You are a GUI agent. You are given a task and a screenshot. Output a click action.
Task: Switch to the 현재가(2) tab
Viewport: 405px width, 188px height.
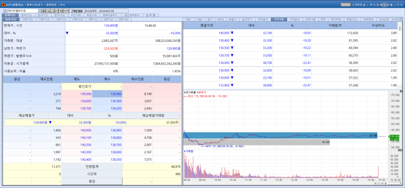27,15
